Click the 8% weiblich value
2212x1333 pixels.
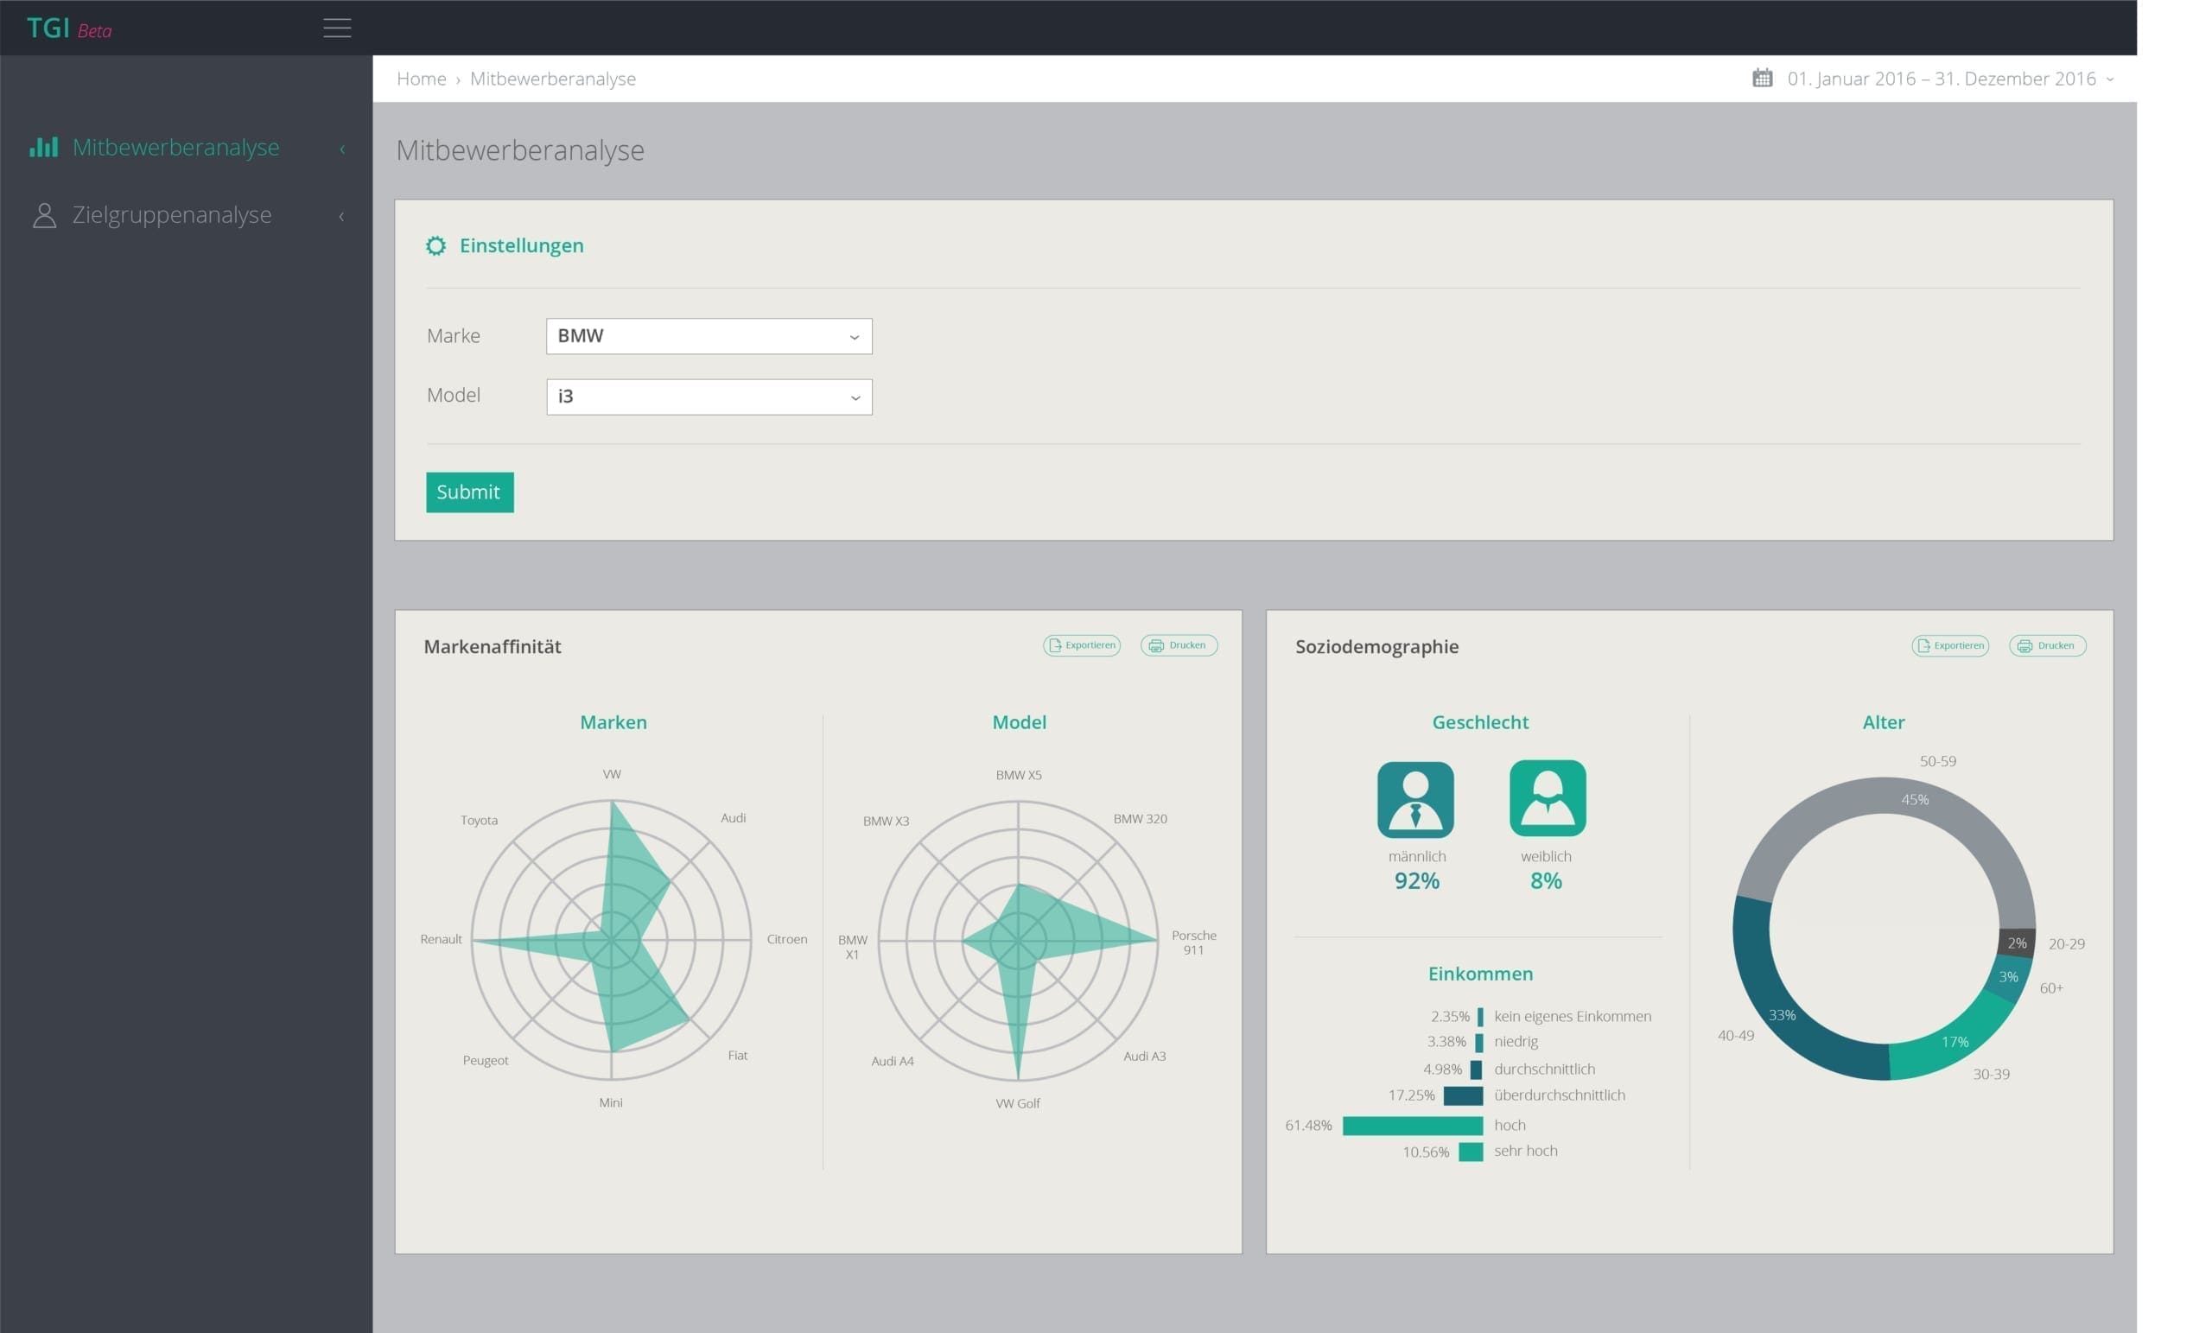(1546, 880)
